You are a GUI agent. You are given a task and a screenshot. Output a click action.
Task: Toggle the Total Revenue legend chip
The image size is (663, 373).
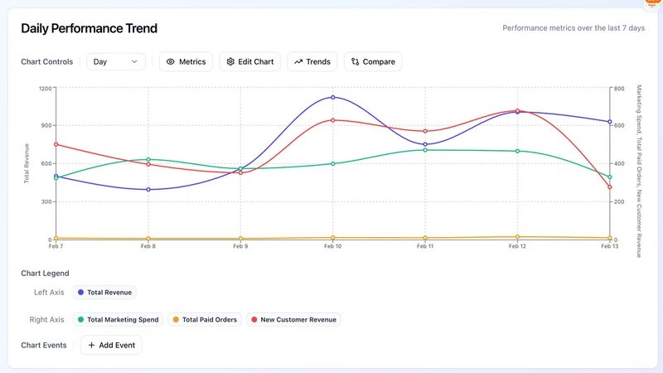point(104,293)
